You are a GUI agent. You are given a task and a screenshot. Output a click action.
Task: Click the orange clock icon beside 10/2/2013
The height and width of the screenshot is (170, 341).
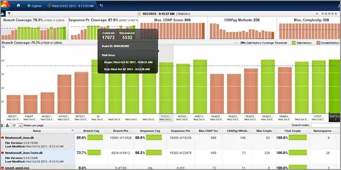coord(139,14)
